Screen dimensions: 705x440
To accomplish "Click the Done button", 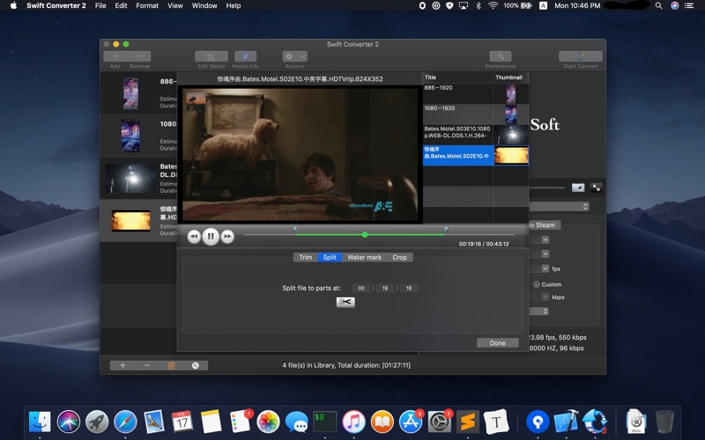I will tap(497, 343).
